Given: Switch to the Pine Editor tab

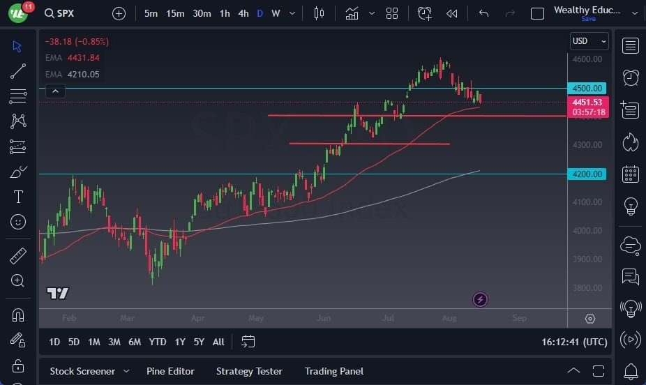Looking at the screenshot, I should click(x=170, y=371).
